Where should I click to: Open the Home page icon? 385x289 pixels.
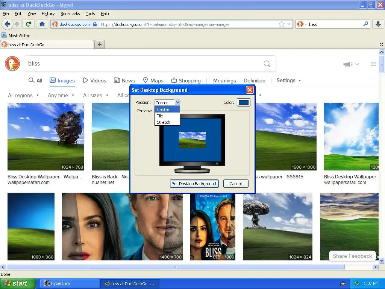point(42,24)
